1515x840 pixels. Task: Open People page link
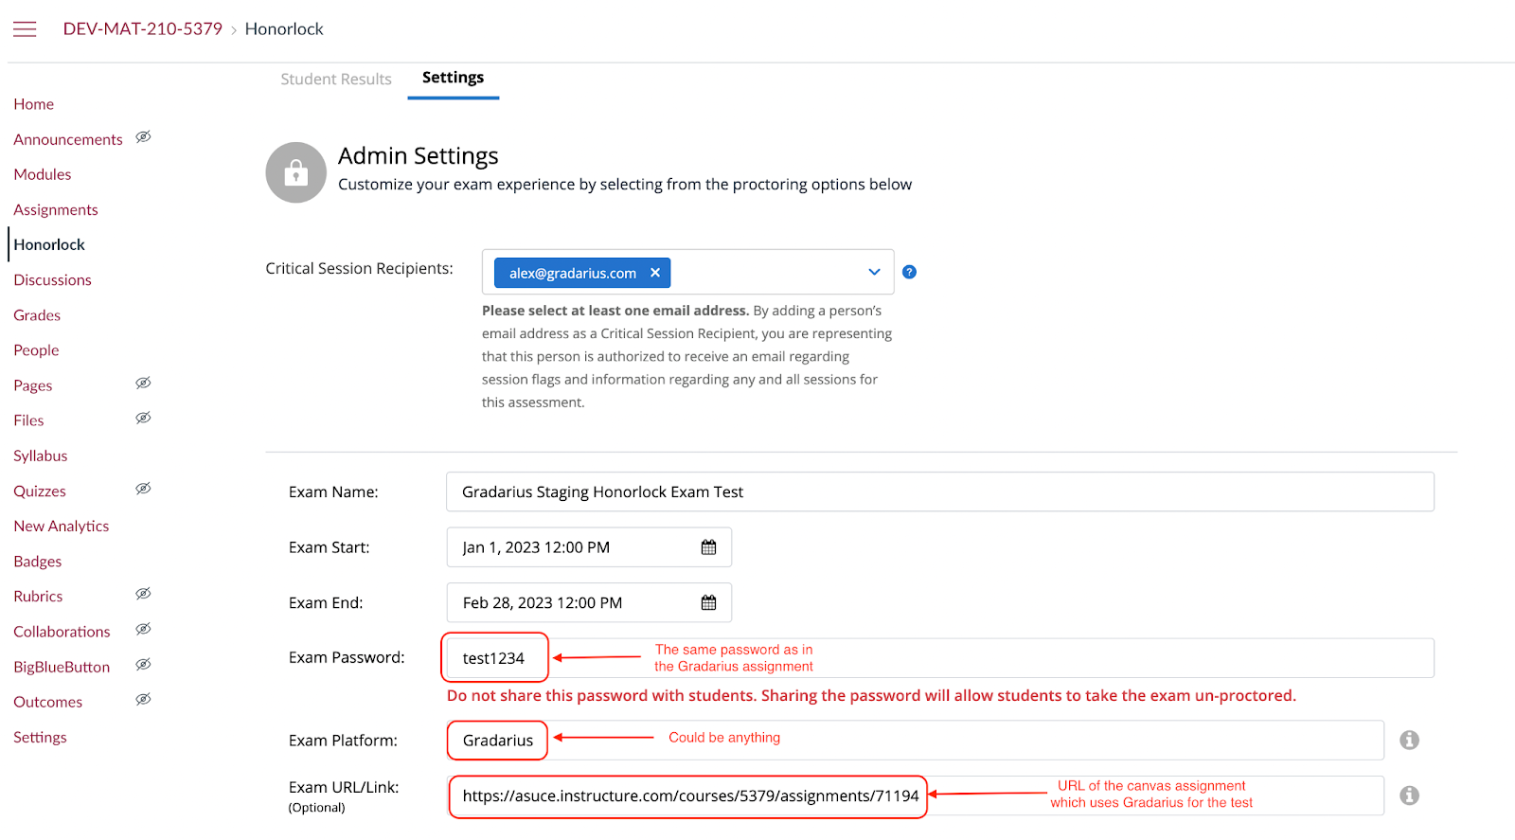click(36, 350)
